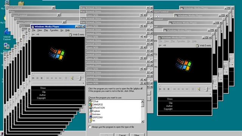This screenshot has width=242, height=136.
Task: Click Skip Forward in the right-side front Media Player
Action: click(187, 89)
